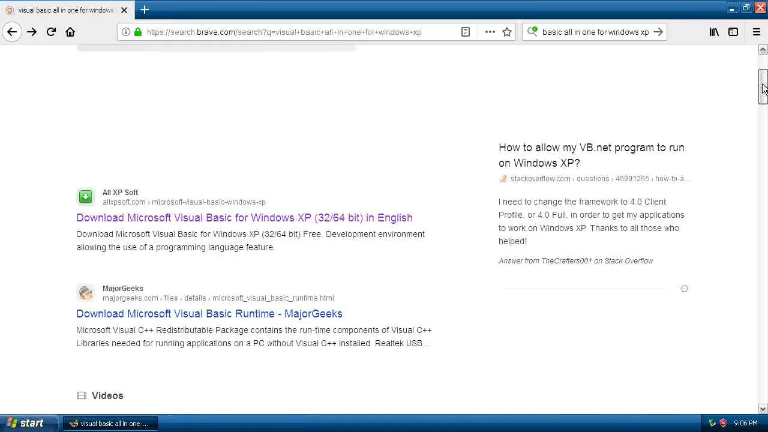
Task: Toggle the browser sidebar
Action: point(733,32)
